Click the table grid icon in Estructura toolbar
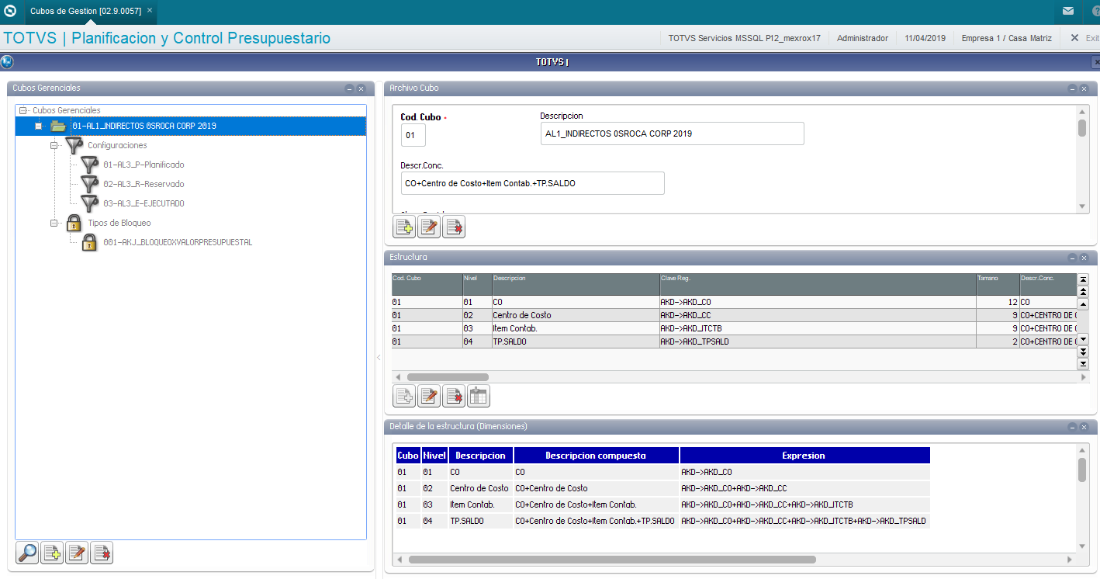Screen dimensions: 1100x579 tap(479, 397)
